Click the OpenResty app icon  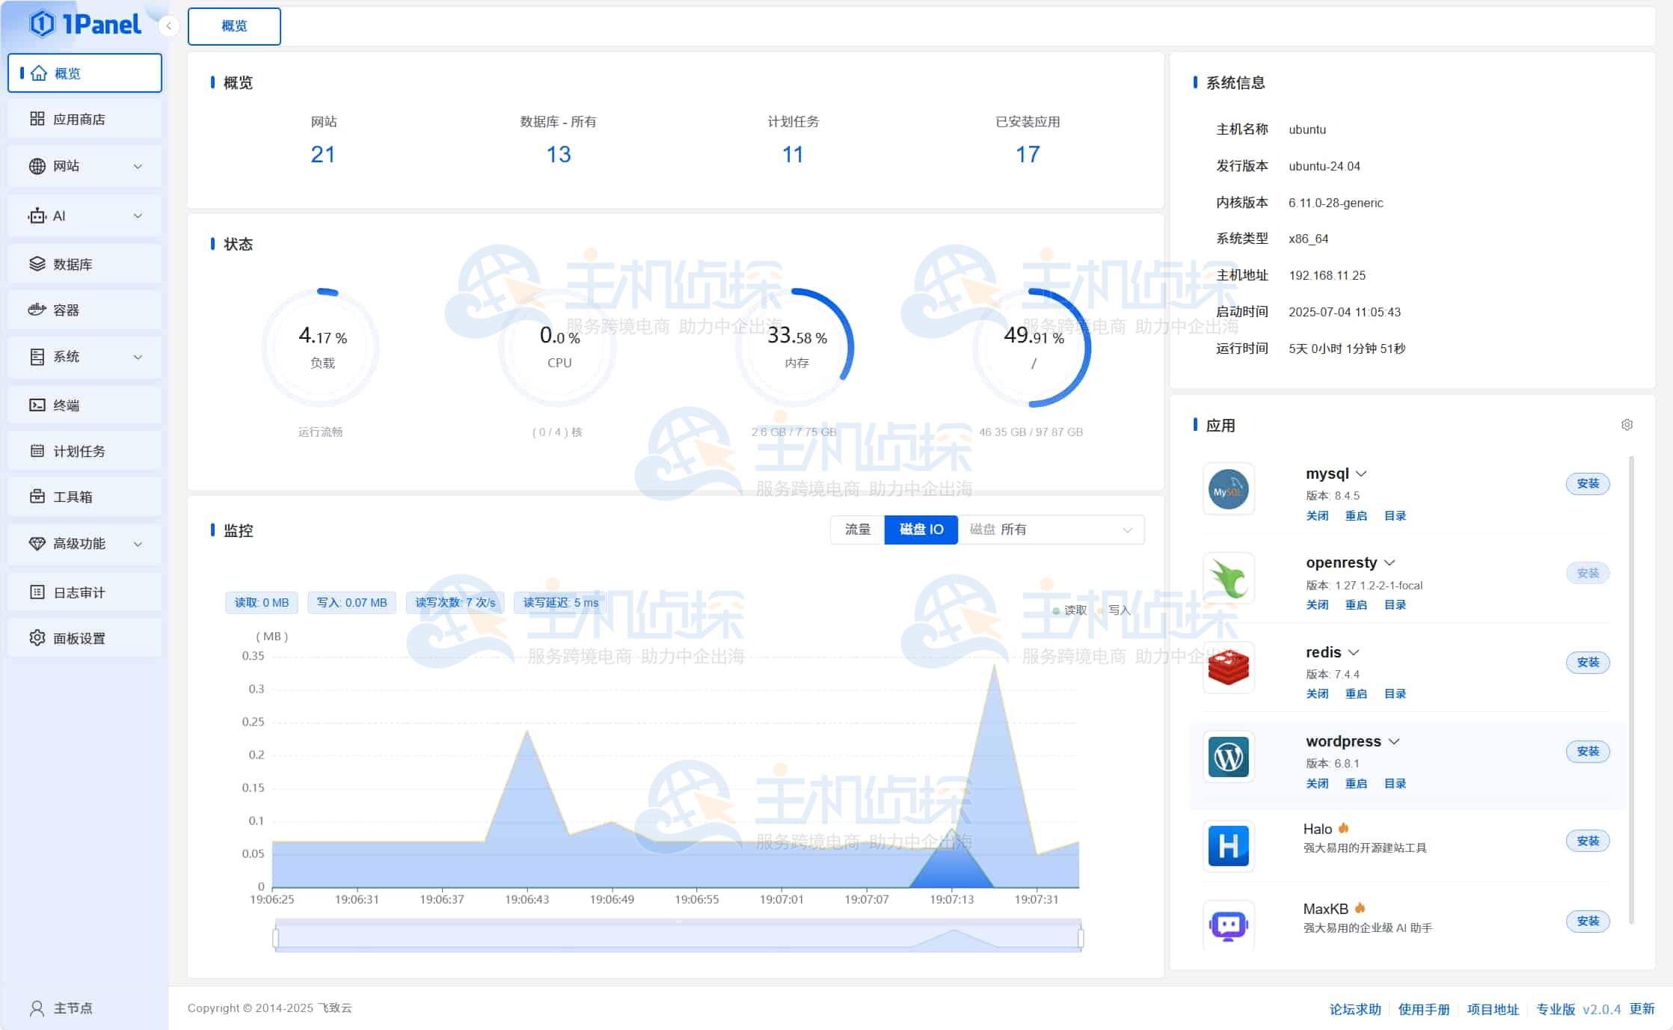tap(1228, 578)
